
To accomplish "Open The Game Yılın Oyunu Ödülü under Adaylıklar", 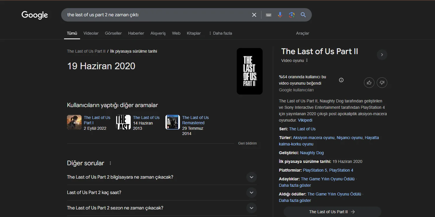I will pos(328,179).
